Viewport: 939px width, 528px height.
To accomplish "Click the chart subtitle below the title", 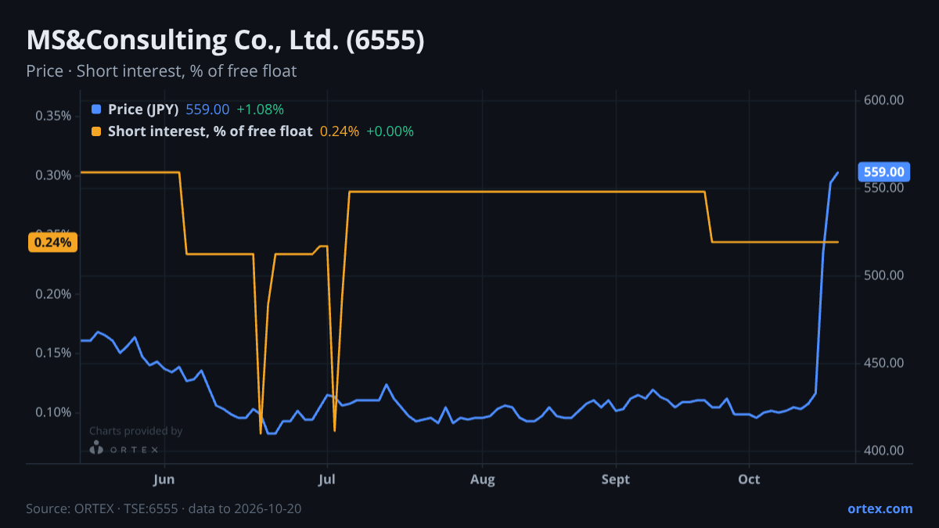I will click(161, 71).
